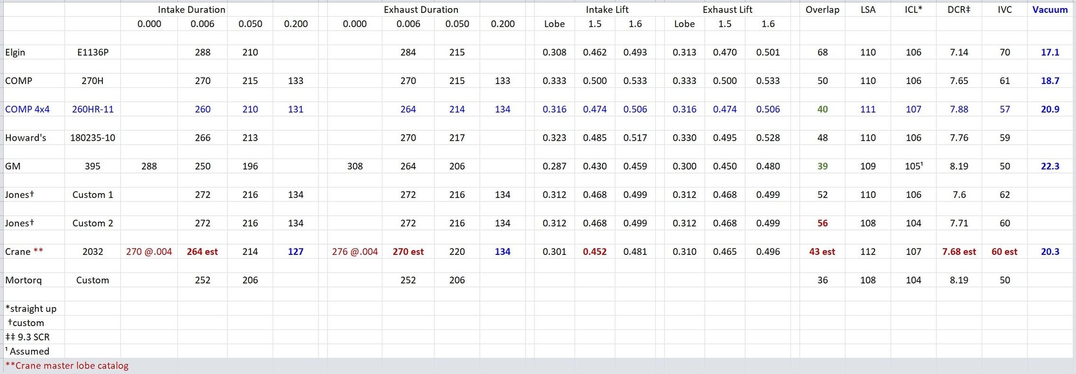Select the Howard's row label
1076x374 pixels.
26,138
